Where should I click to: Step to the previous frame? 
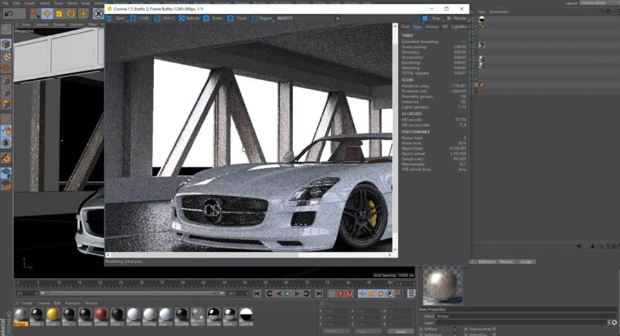279,293
